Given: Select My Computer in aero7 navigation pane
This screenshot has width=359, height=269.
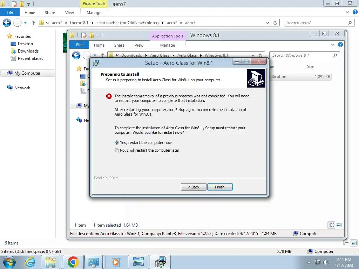Looking at the screenshot, I should point(27,73).
